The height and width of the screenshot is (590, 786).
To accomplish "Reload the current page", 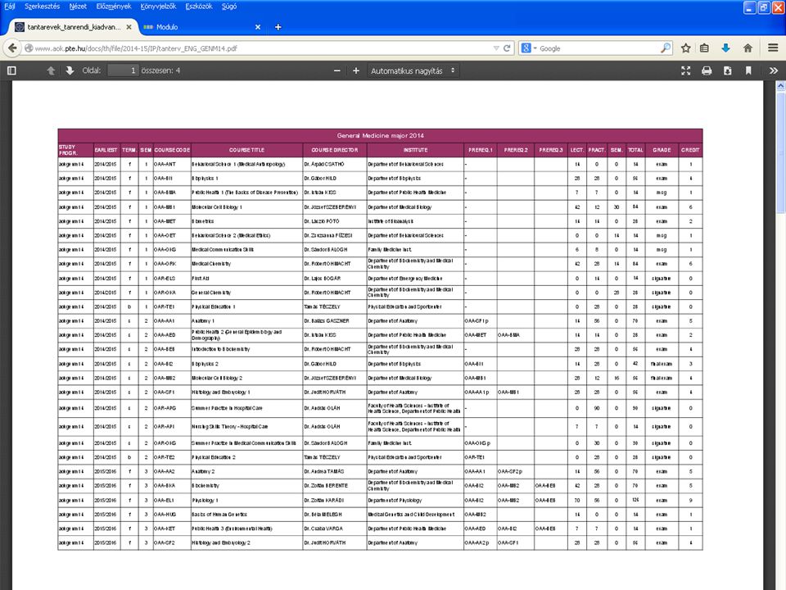I will click(x=507, y=48).
